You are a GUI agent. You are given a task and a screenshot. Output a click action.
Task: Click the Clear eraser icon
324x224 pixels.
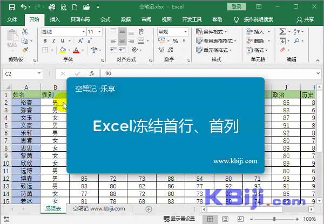click(x=282, y=50)
